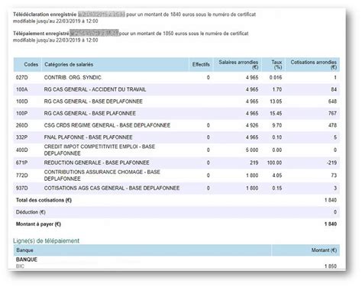362x287 pixels.
Task: Click the BANQUE entry
Action: click(x=27, y=260)
